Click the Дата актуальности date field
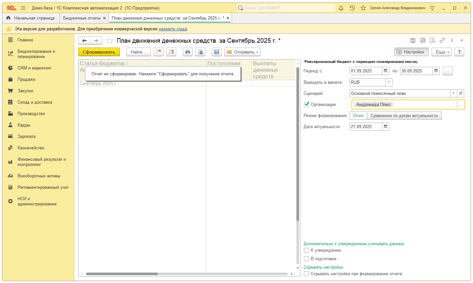Viewport: 473px width, 283px height. coord(365,127)
